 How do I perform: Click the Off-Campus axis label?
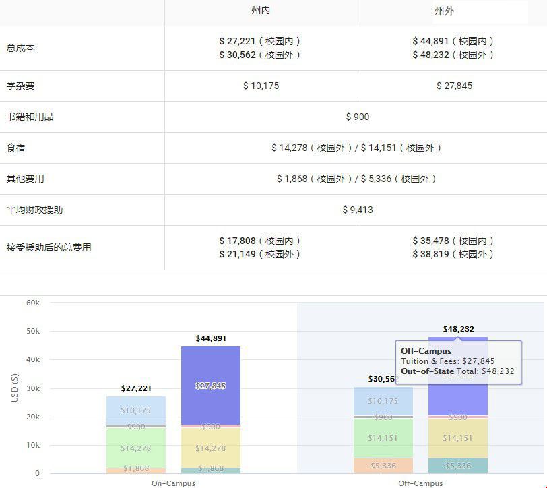[x=420, y=483]
